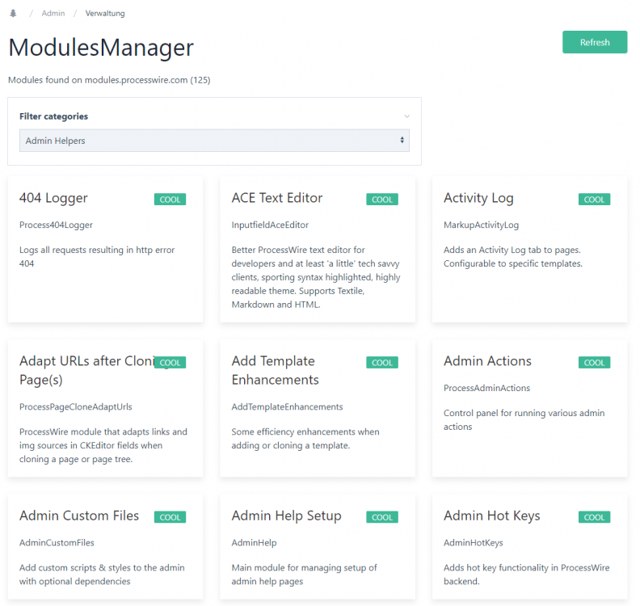
Task: Select the Admin Hot Keys module title
Action: click(x=491, y=516)
